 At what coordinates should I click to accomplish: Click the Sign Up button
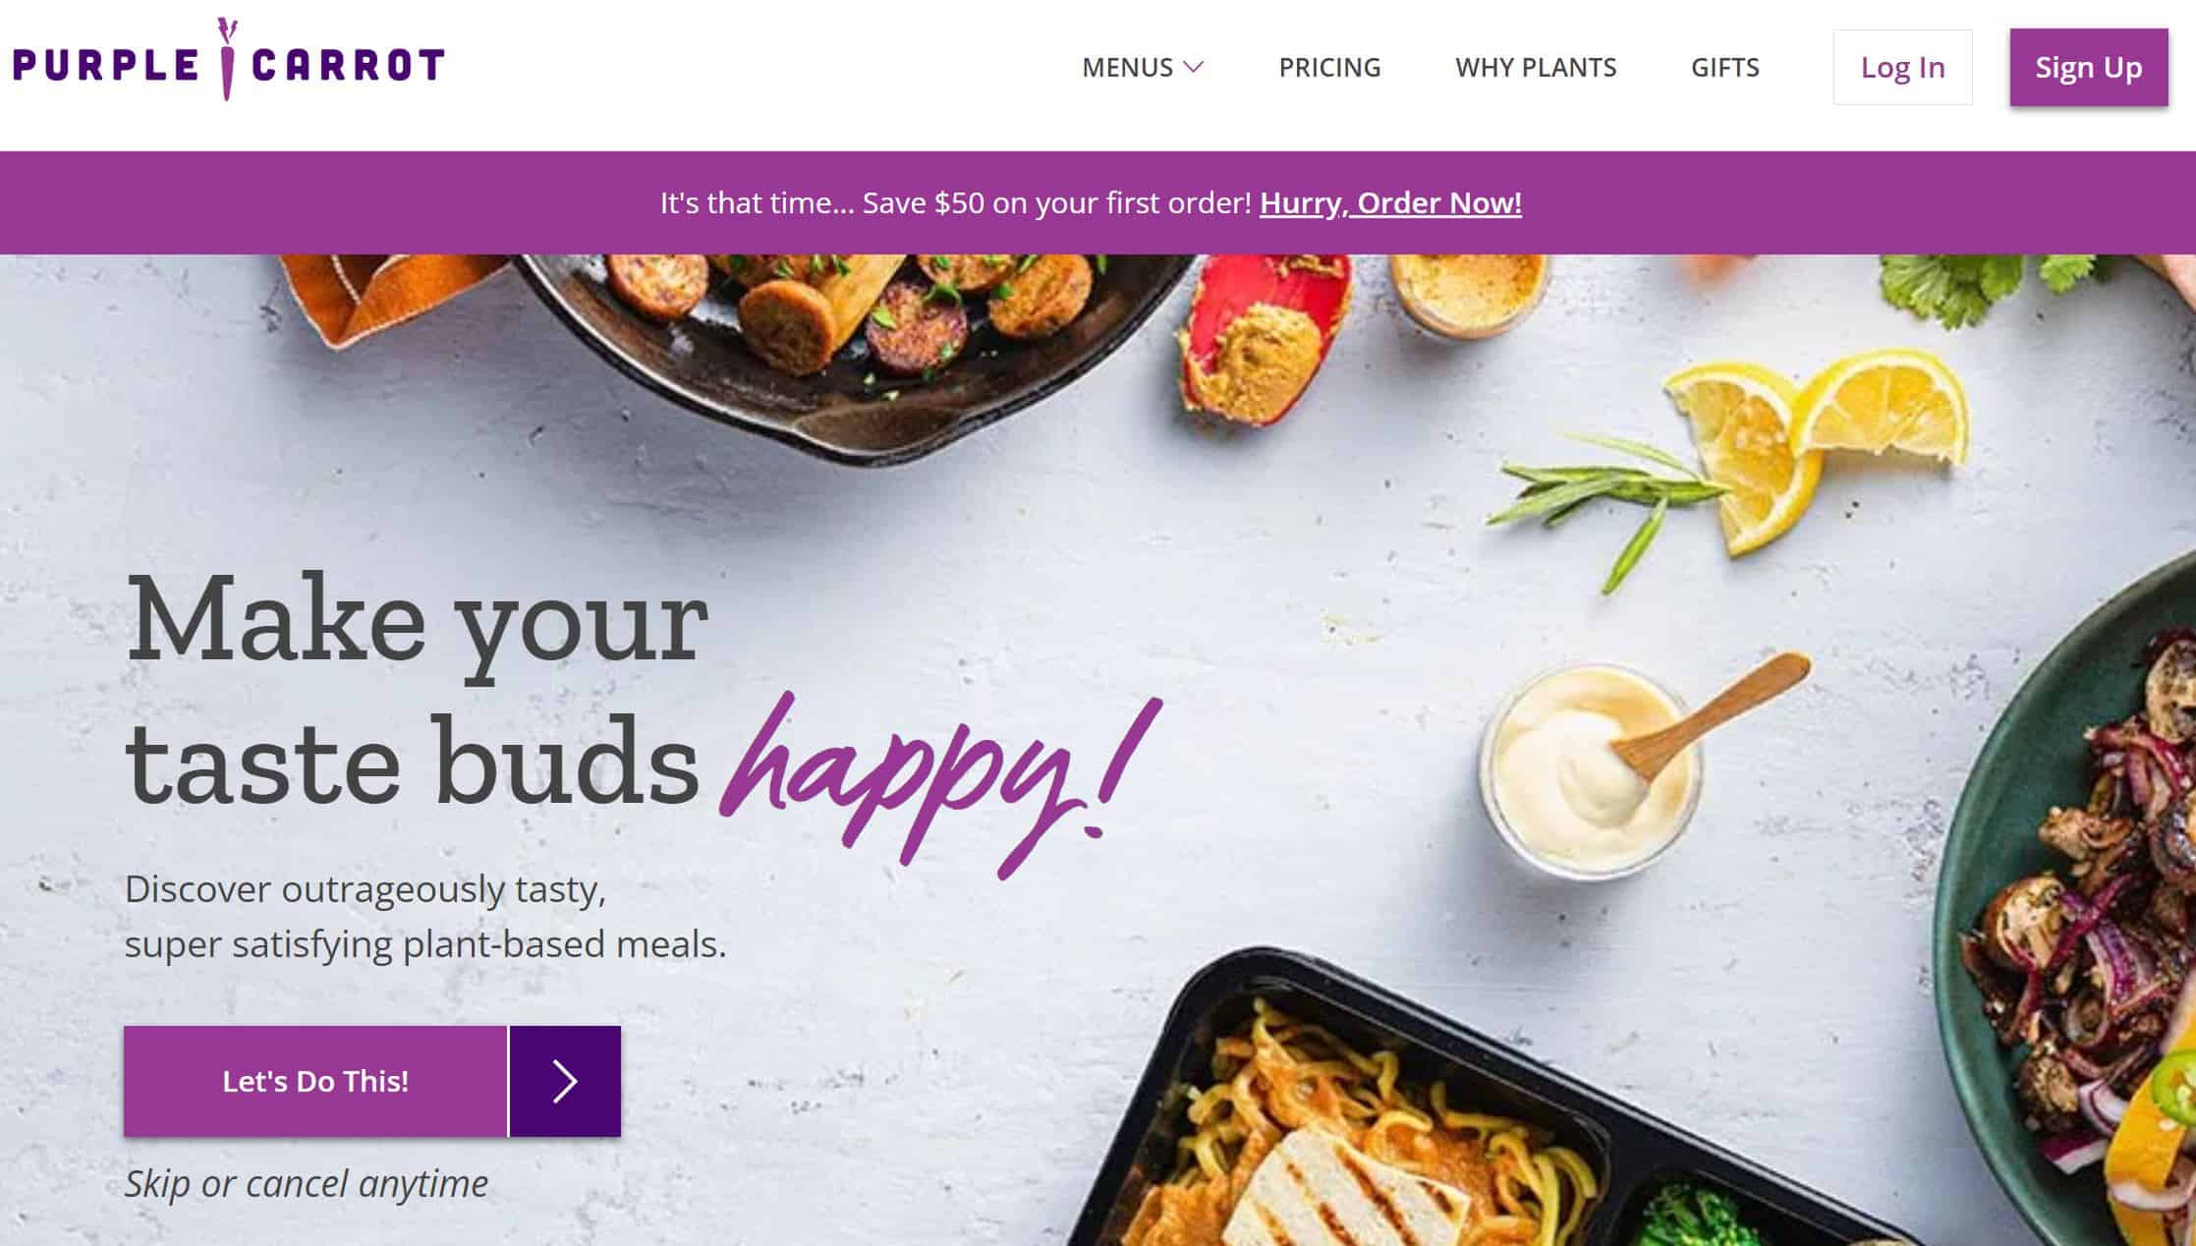[x=2089, y=67]
